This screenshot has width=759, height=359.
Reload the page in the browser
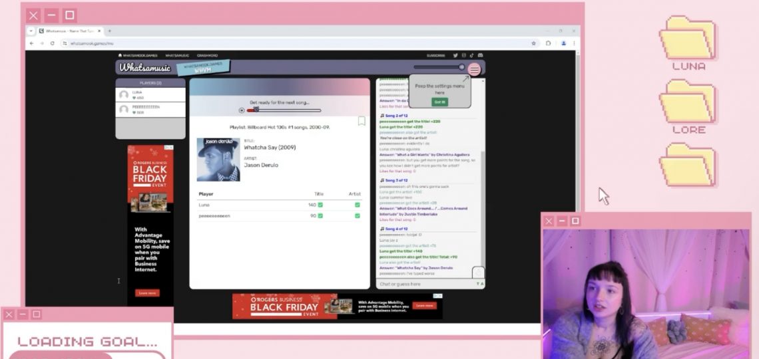click(x=53, y=43)
